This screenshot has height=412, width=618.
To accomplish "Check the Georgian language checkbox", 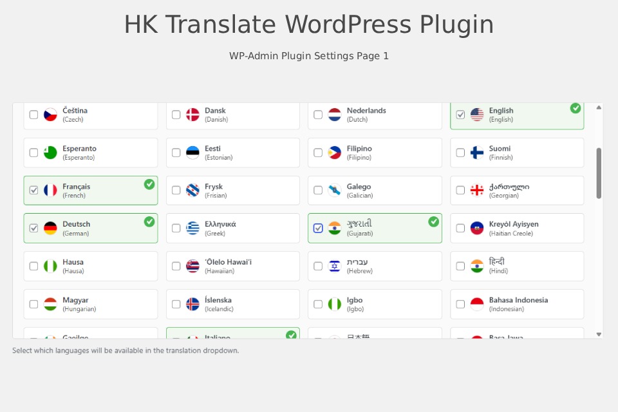I will click(460, 191).
